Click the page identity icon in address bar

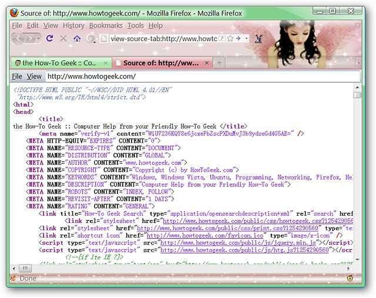coord(103,39)
